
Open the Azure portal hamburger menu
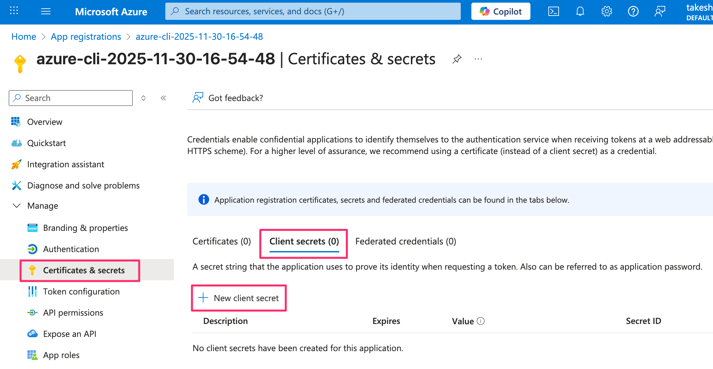[46, 12]
